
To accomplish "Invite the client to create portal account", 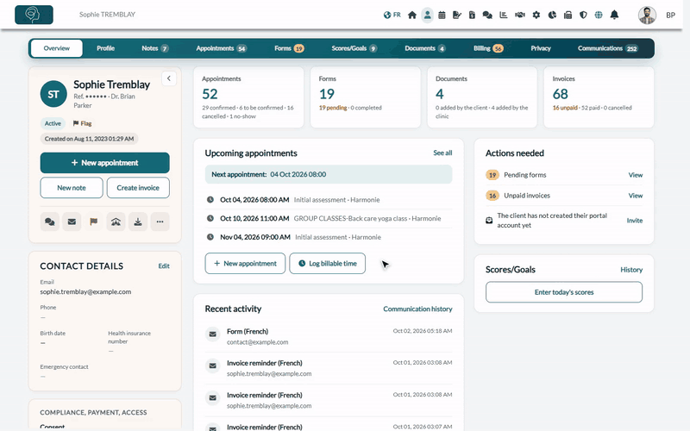I will pos(634,221).
